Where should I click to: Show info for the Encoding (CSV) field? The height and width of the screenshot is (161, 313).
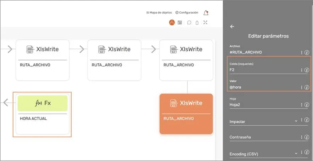307,153
